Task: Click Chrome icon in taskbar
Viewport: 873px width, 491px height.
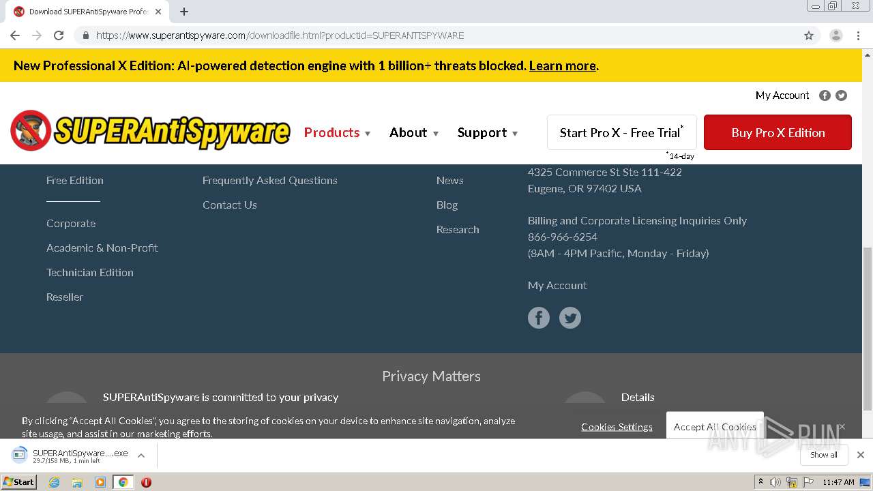Action: pyautogui.click(x=123, y=482)
